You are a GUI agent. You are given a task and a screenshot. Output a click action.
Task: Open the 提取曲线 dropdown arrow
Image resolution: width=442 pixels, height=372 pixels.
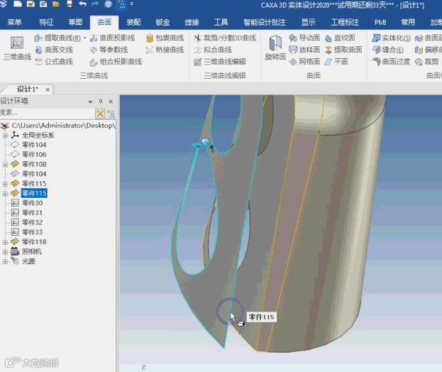pos(84,38)
